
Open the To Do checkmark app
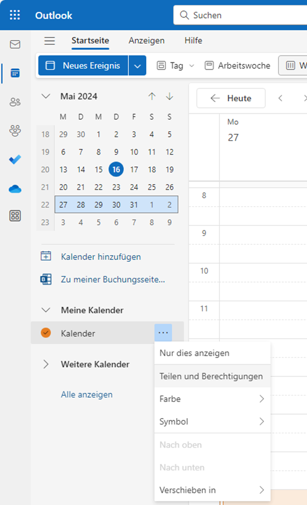(x=15, y=159)
